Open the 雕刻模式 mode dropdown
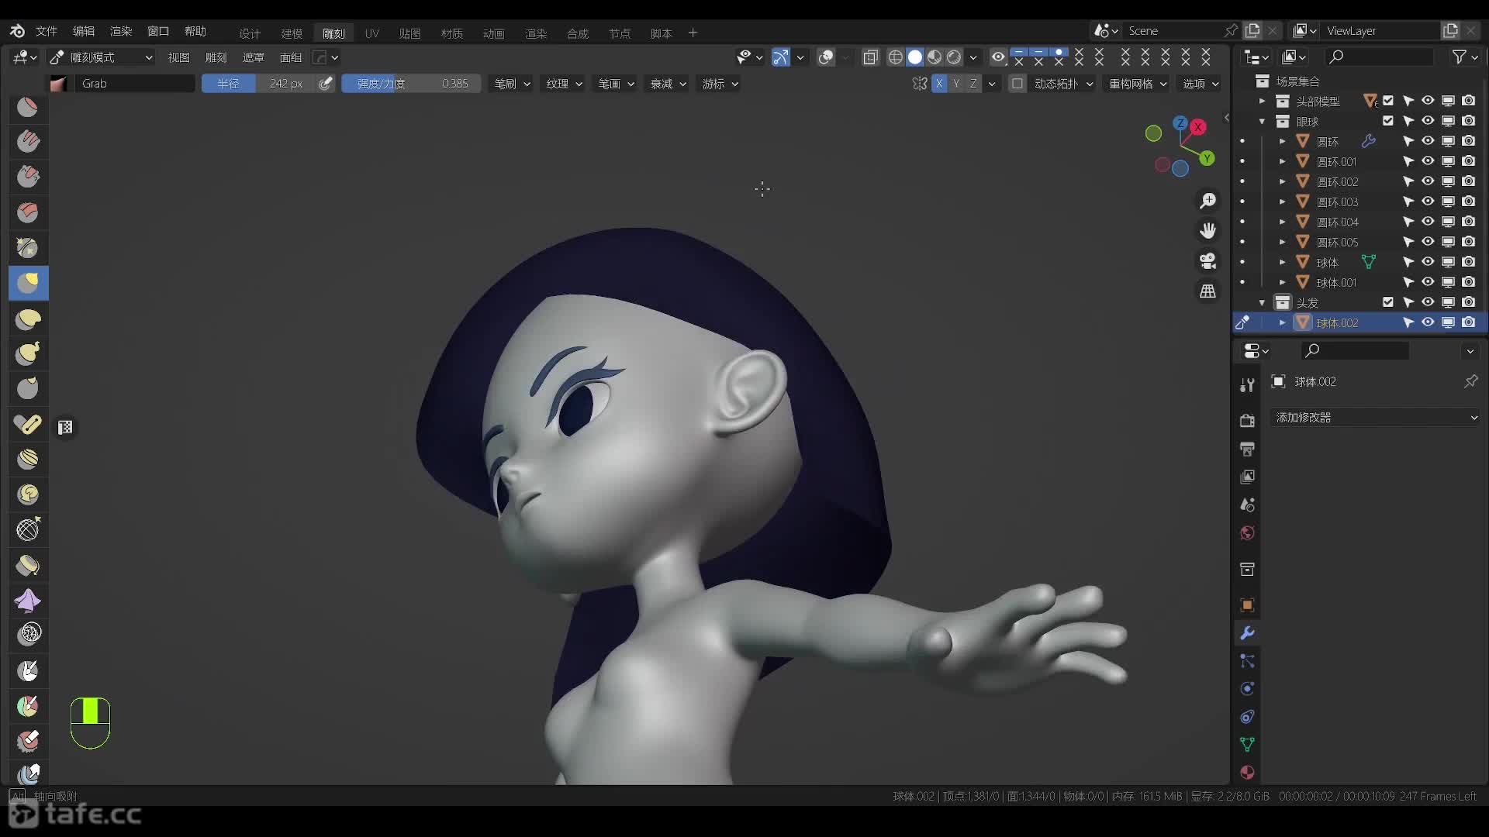1489x837 pixels. click(x=101, y=57)
